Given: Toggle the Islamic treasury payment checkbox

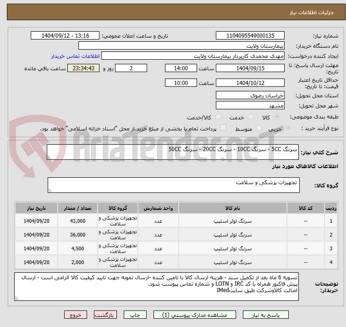Looking at the screenshot, I should click(223, 128).
